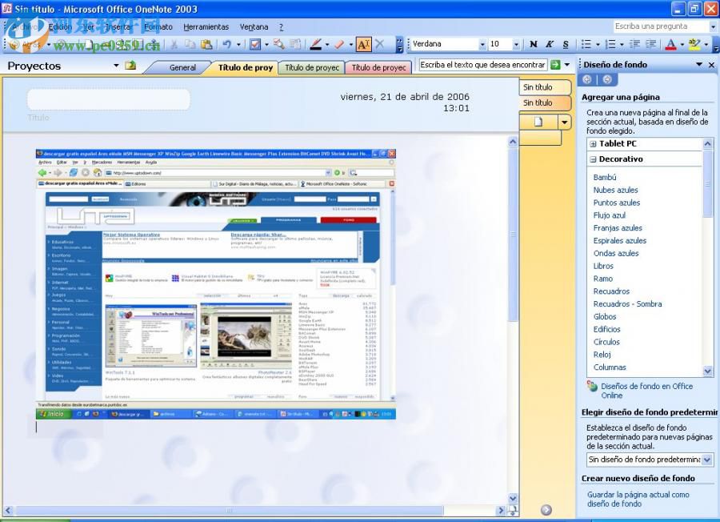Open the Herramientas menu

coord(206,26)
